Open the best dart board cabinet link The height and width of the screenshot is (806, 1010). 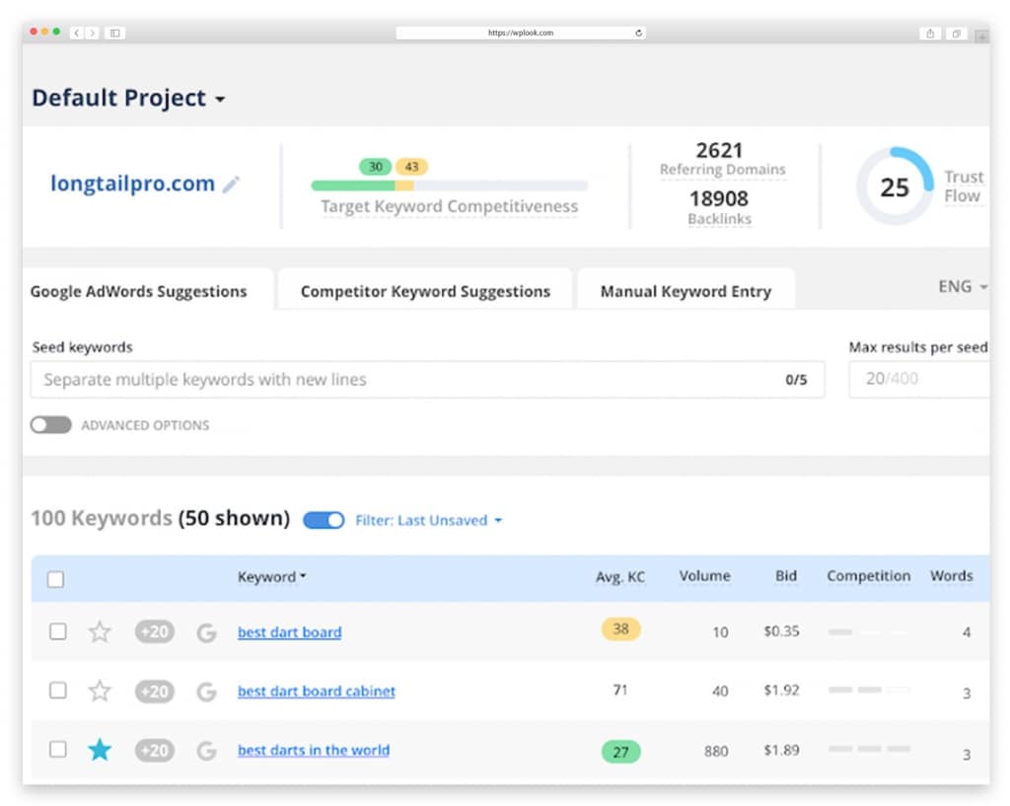click(317, 691)
